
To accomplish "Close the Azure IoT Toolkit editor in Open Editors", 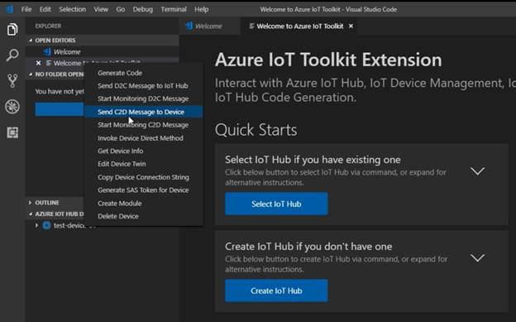I will pyautogui.click(x=39, y=63).
